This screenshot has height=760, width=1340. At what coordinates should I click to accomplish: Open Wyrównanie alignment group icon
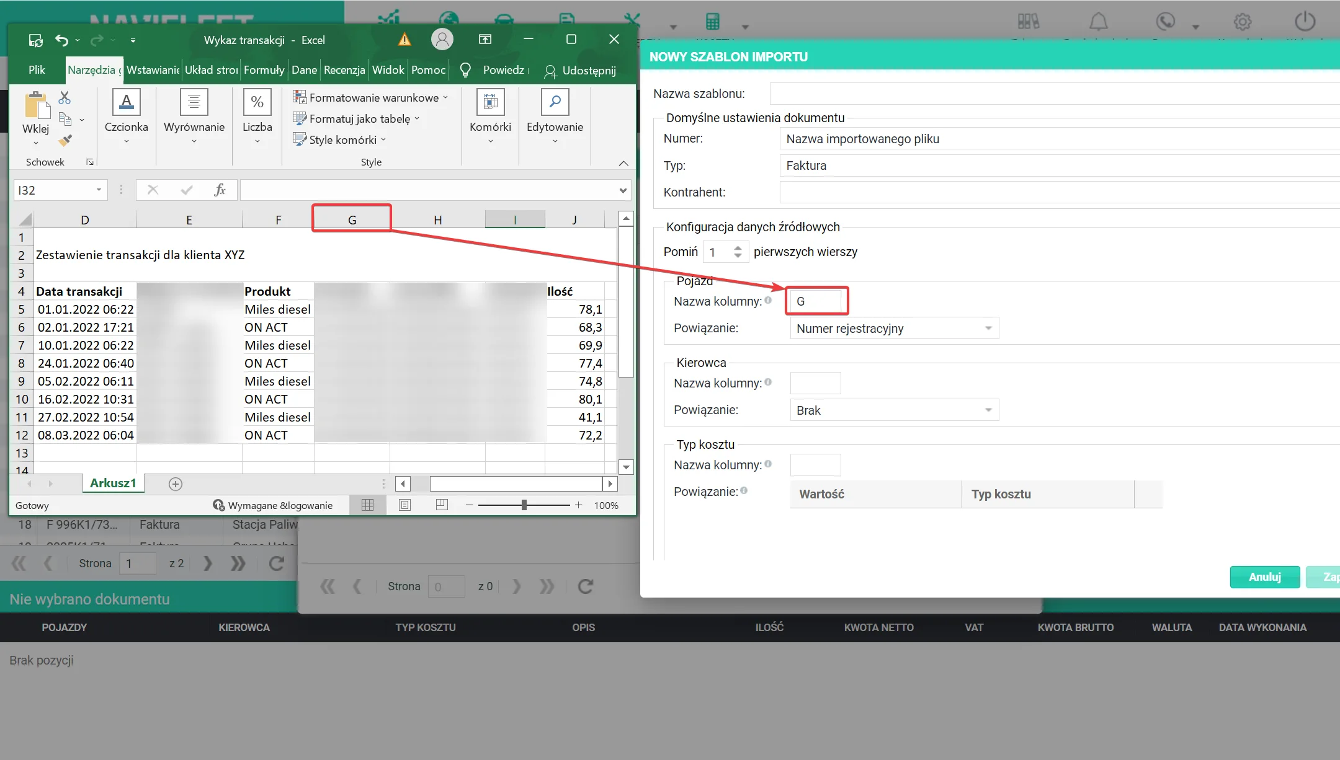[x=194, y=102]
